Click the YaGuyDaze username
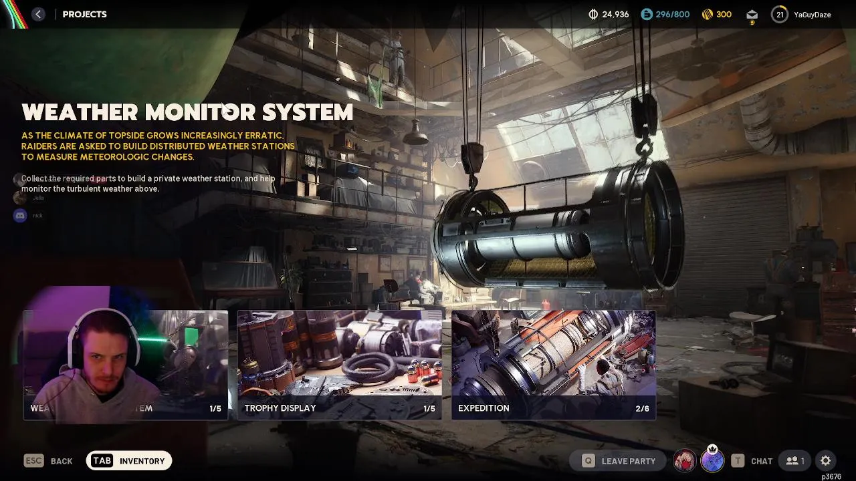 coord(812,15)
